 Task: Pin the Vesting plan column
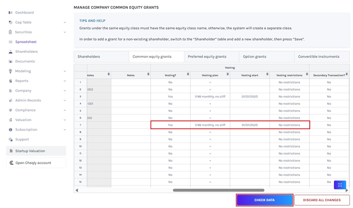click(228, 75)
